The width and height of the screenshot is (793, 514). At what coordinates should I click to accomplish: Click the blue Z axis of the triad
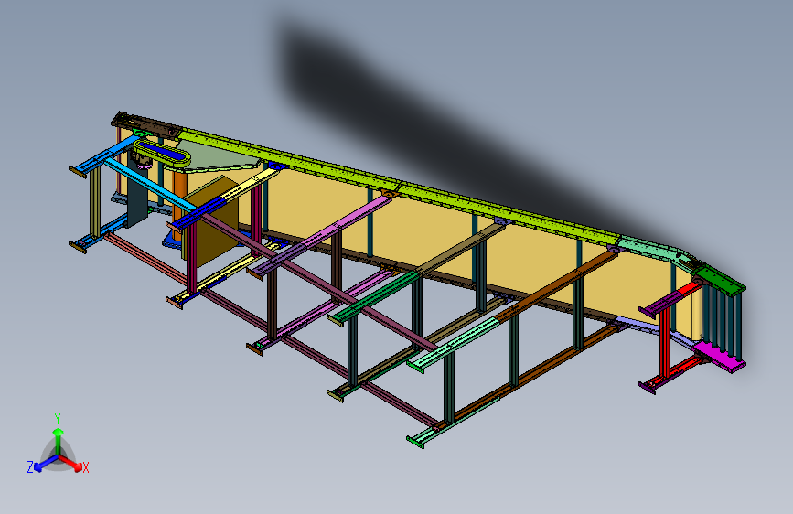(x=45, y=464)
